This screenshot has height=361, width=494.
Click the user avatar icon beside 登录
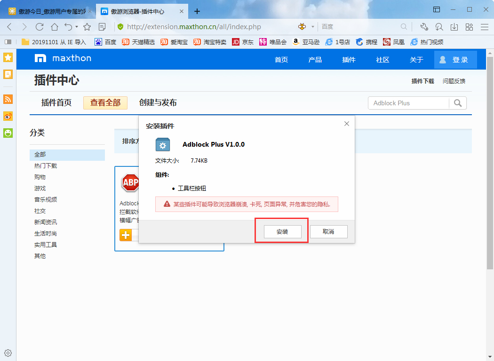pyautogui.click(x=442, y=59)
